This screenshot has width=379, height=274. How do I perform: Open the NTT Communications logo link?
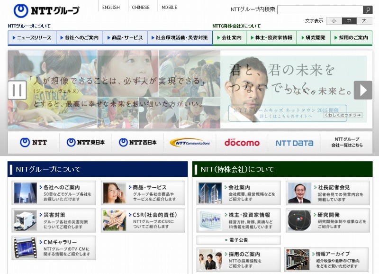[x=190, y=143]
